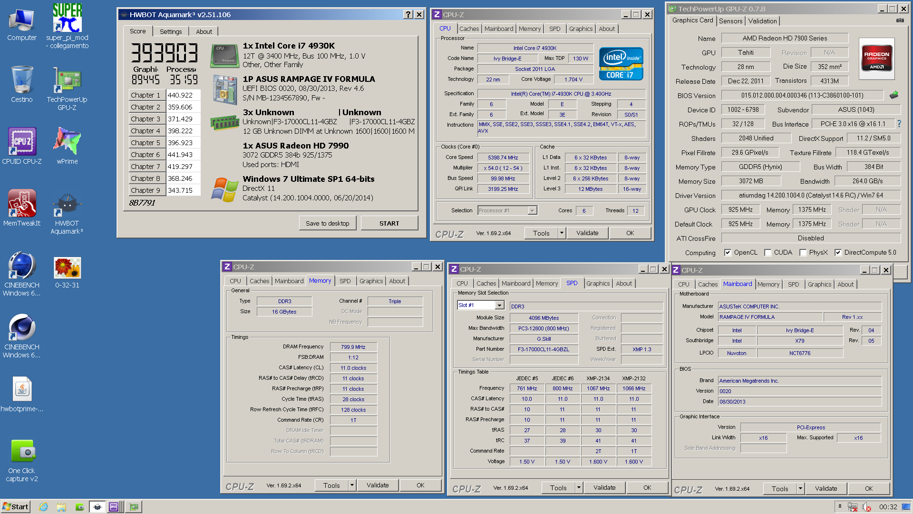Click volume tray icon

click(x=866, y=507)
